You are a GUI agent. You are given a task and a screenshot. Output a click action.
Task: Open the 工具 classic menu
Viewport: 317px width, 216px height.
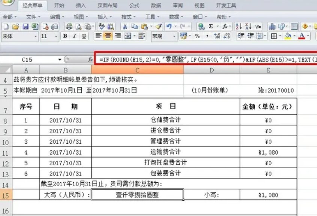pos(153,17)
